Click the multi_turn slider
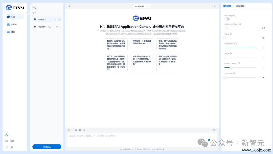Image resolution: width=273 pixels, height=154 pixels. pyautogui.click(x=240, y=78)
